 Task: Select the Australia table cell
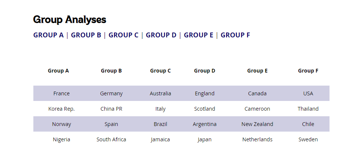tap(160, 93)
